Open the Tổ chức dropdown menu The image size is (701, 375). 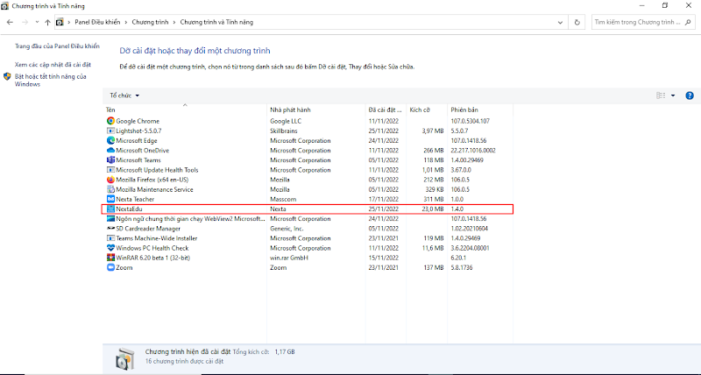coord(124,95)
